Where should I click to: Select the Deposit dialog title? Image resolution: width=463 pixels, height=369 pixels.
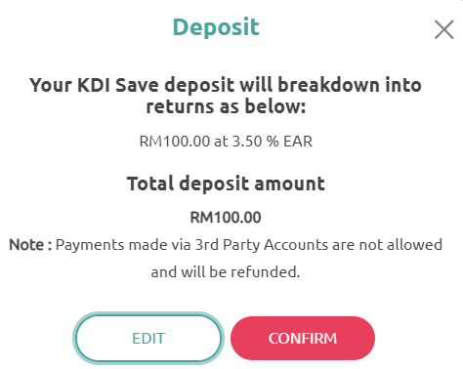216,26
